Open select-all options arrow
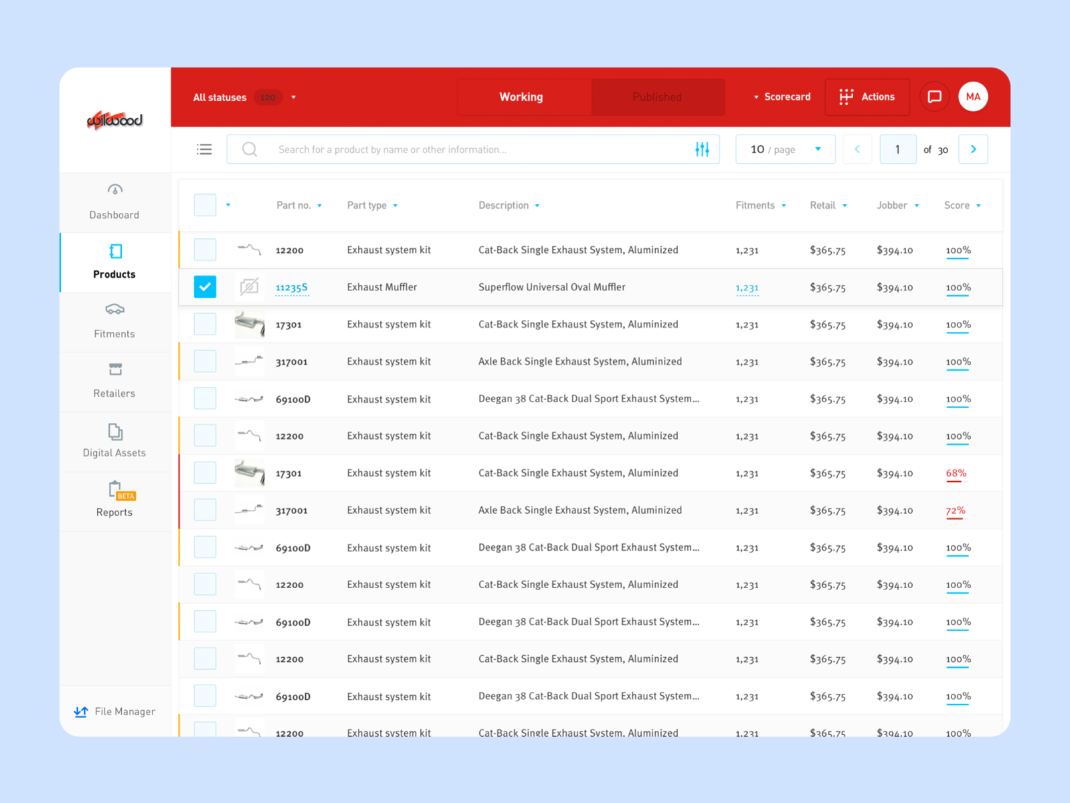The width and height of the screenshot is (1070, 803). tap(228, 205)
